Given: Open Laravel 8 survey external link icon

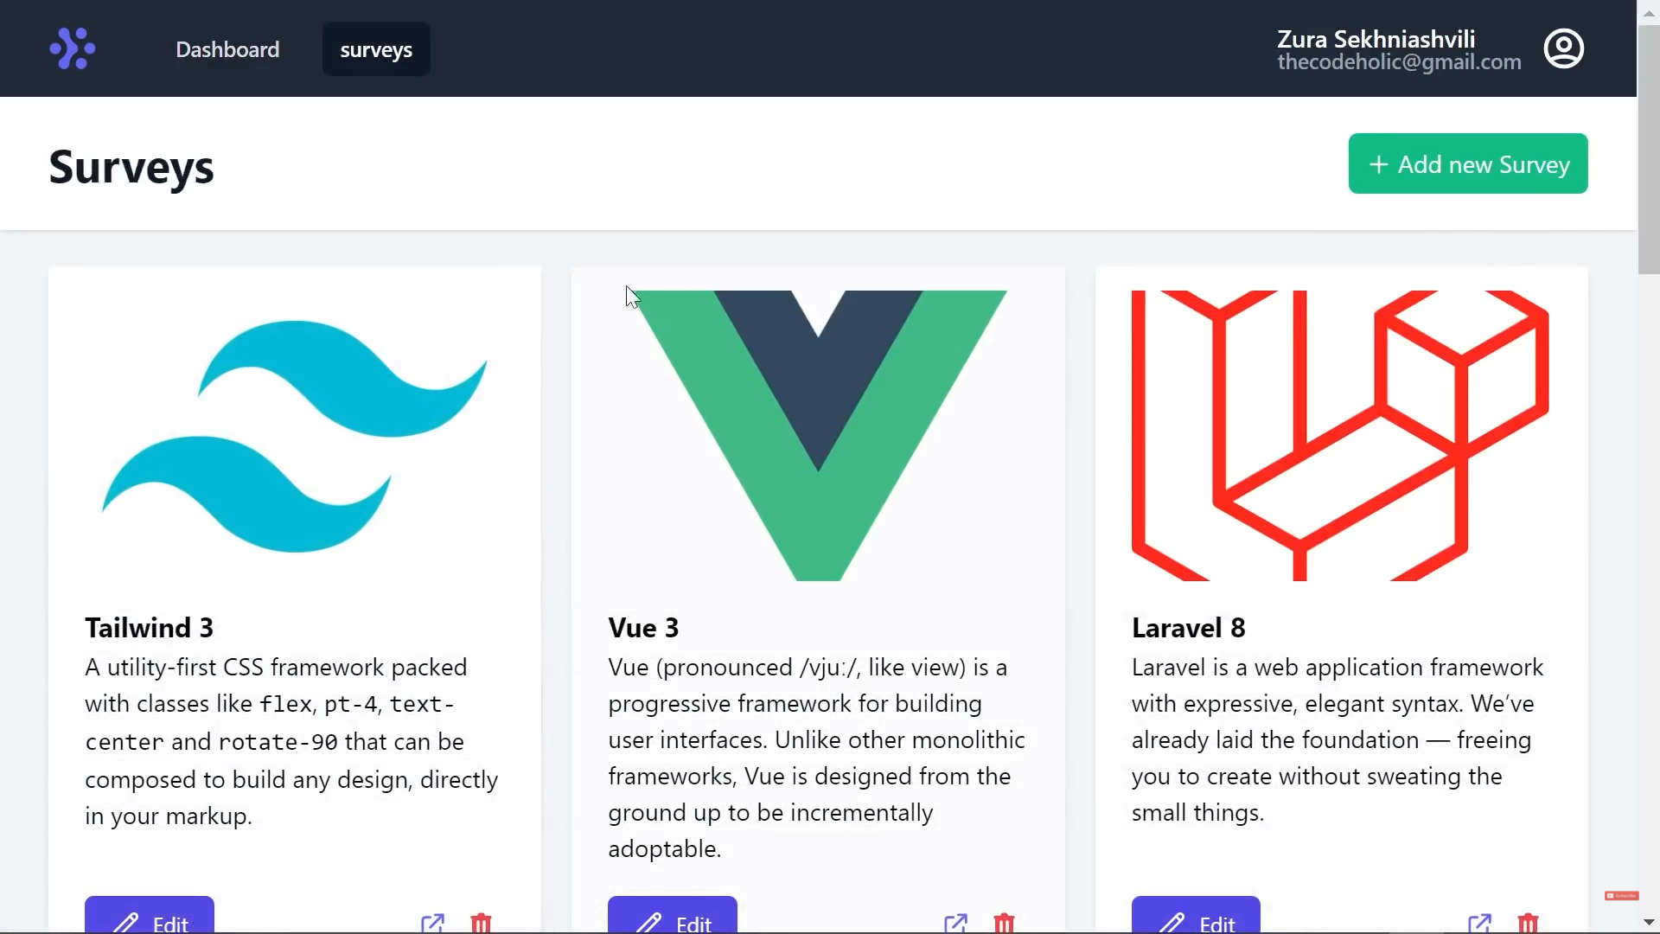Looking at the screenshot, I should tap(1480, 922).
